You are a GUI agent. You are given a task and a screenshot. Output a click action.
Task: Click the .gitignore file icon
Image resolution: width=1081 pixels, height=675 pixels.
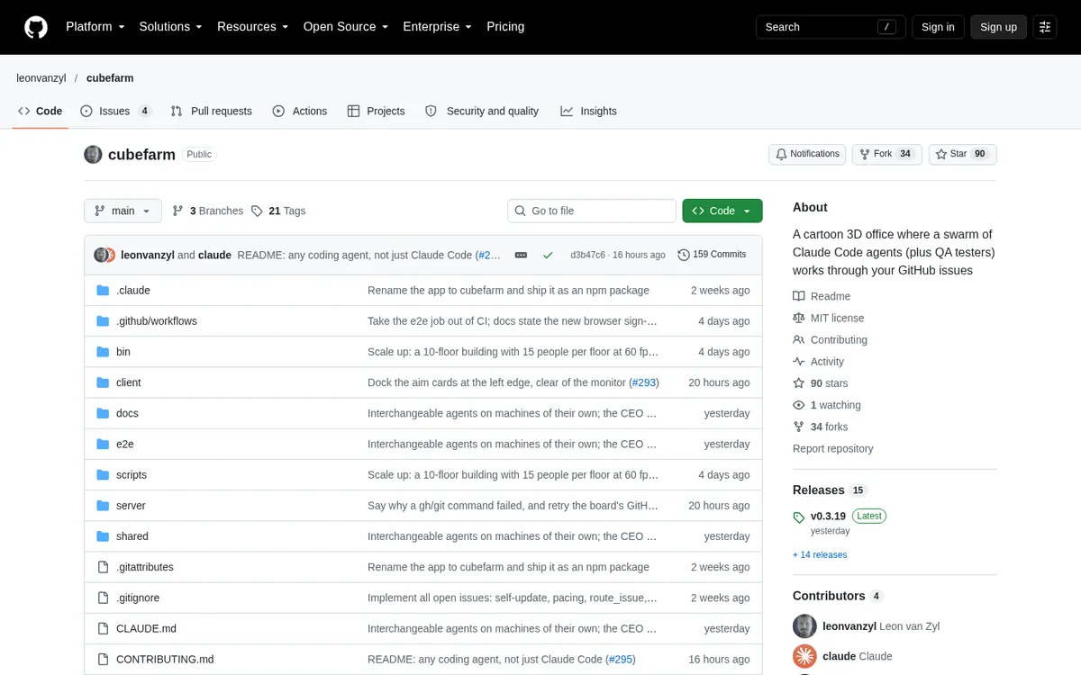pyautogui.click(x=103, y=598)
